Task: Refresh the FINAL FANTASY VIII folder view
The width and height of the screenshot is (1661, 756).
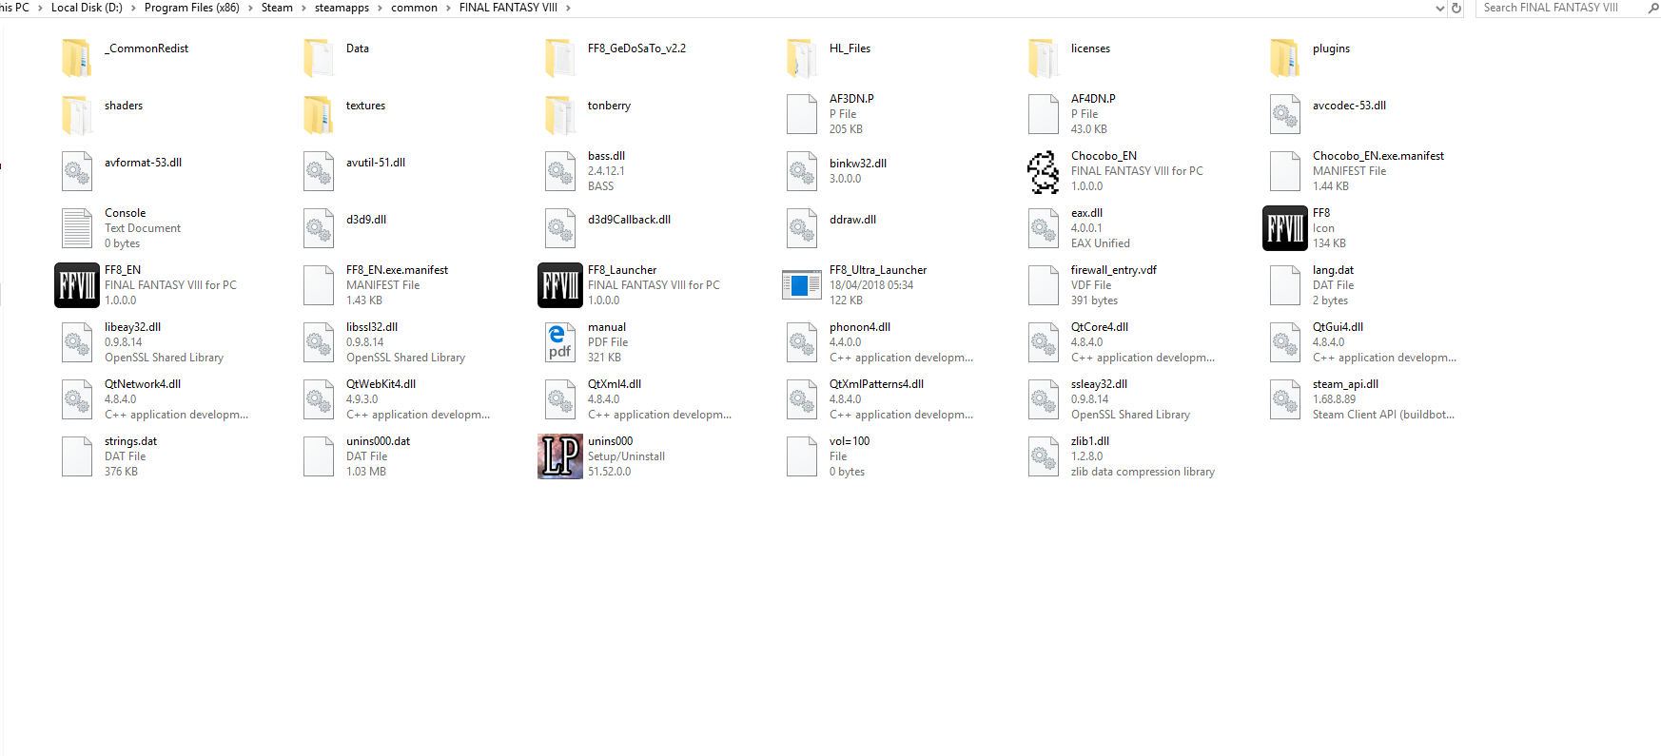Action: (1456, 8)
